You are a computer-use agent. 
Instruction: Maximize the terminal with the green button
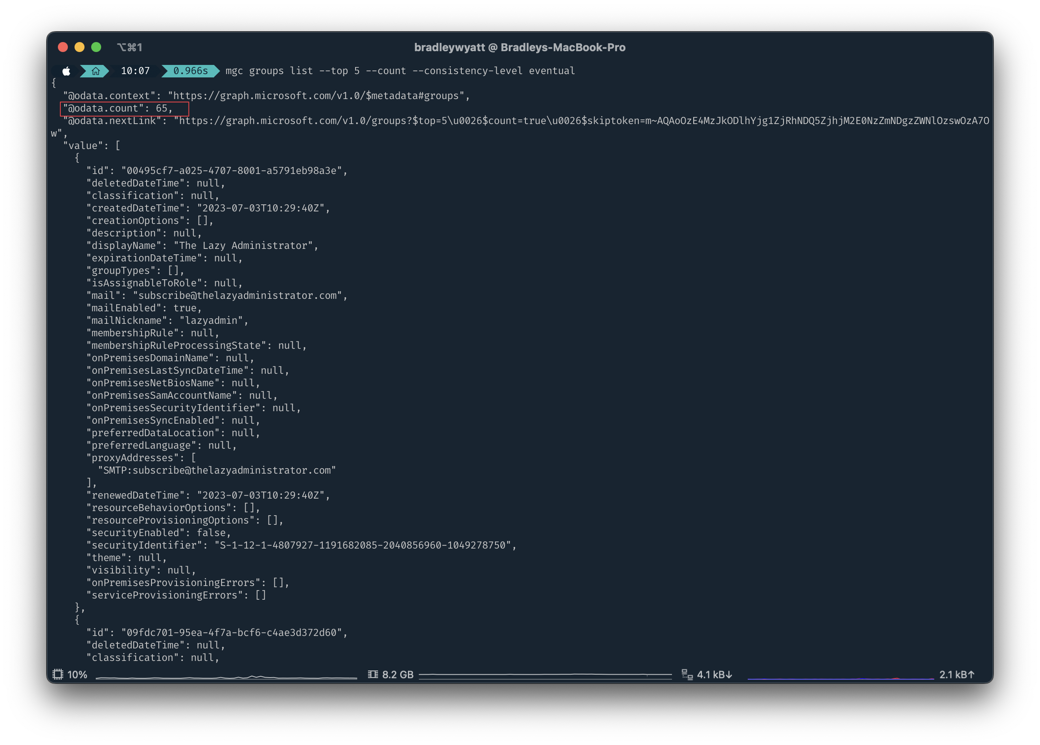tap(96, 47)
